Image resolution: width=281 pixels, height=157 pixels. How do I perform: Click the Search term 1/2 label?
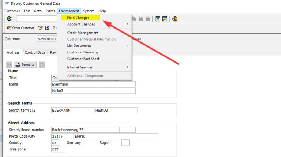(x=22, y=110)
